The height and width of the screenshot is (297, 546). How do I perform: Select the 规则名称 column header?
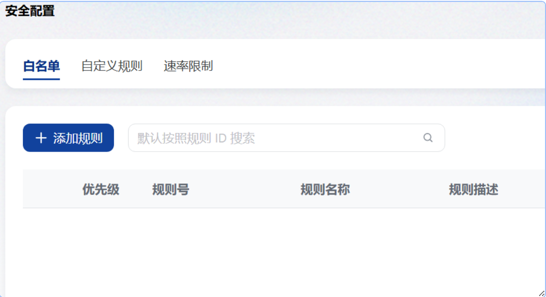325,190
